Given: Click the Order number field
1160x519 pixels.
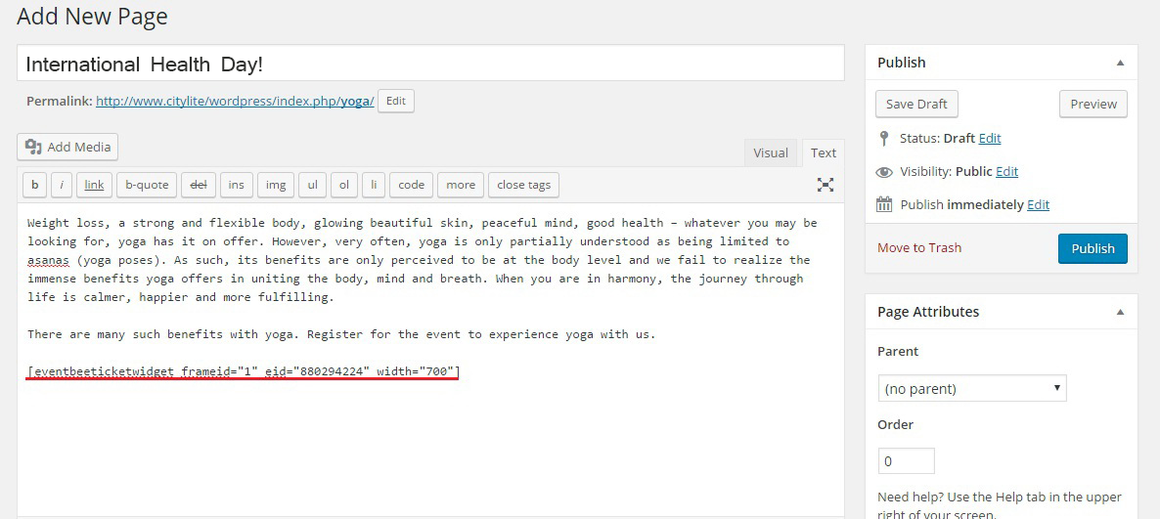Looking at the screenshot, I should [906, 460].
